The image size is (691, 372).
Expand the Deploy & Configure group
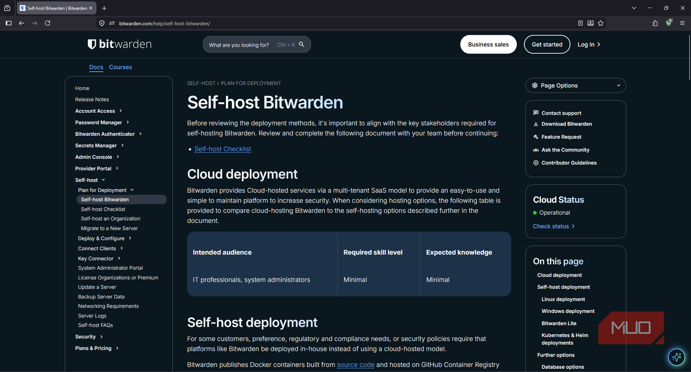click(105, 238)
